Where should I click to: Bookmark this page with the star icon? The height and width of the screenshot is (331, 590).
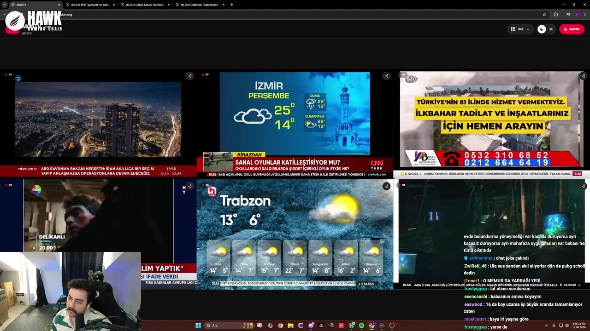[544, 14]
